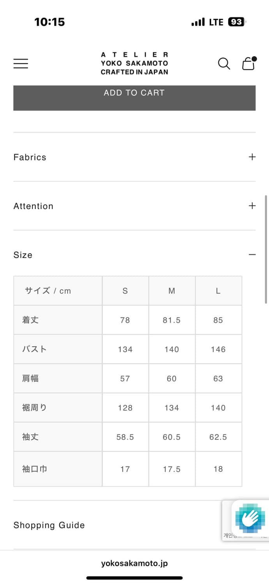The height and width of the screenshot is (585, 269).
Task: Tap the Size section heading
Action: point(23,255)
